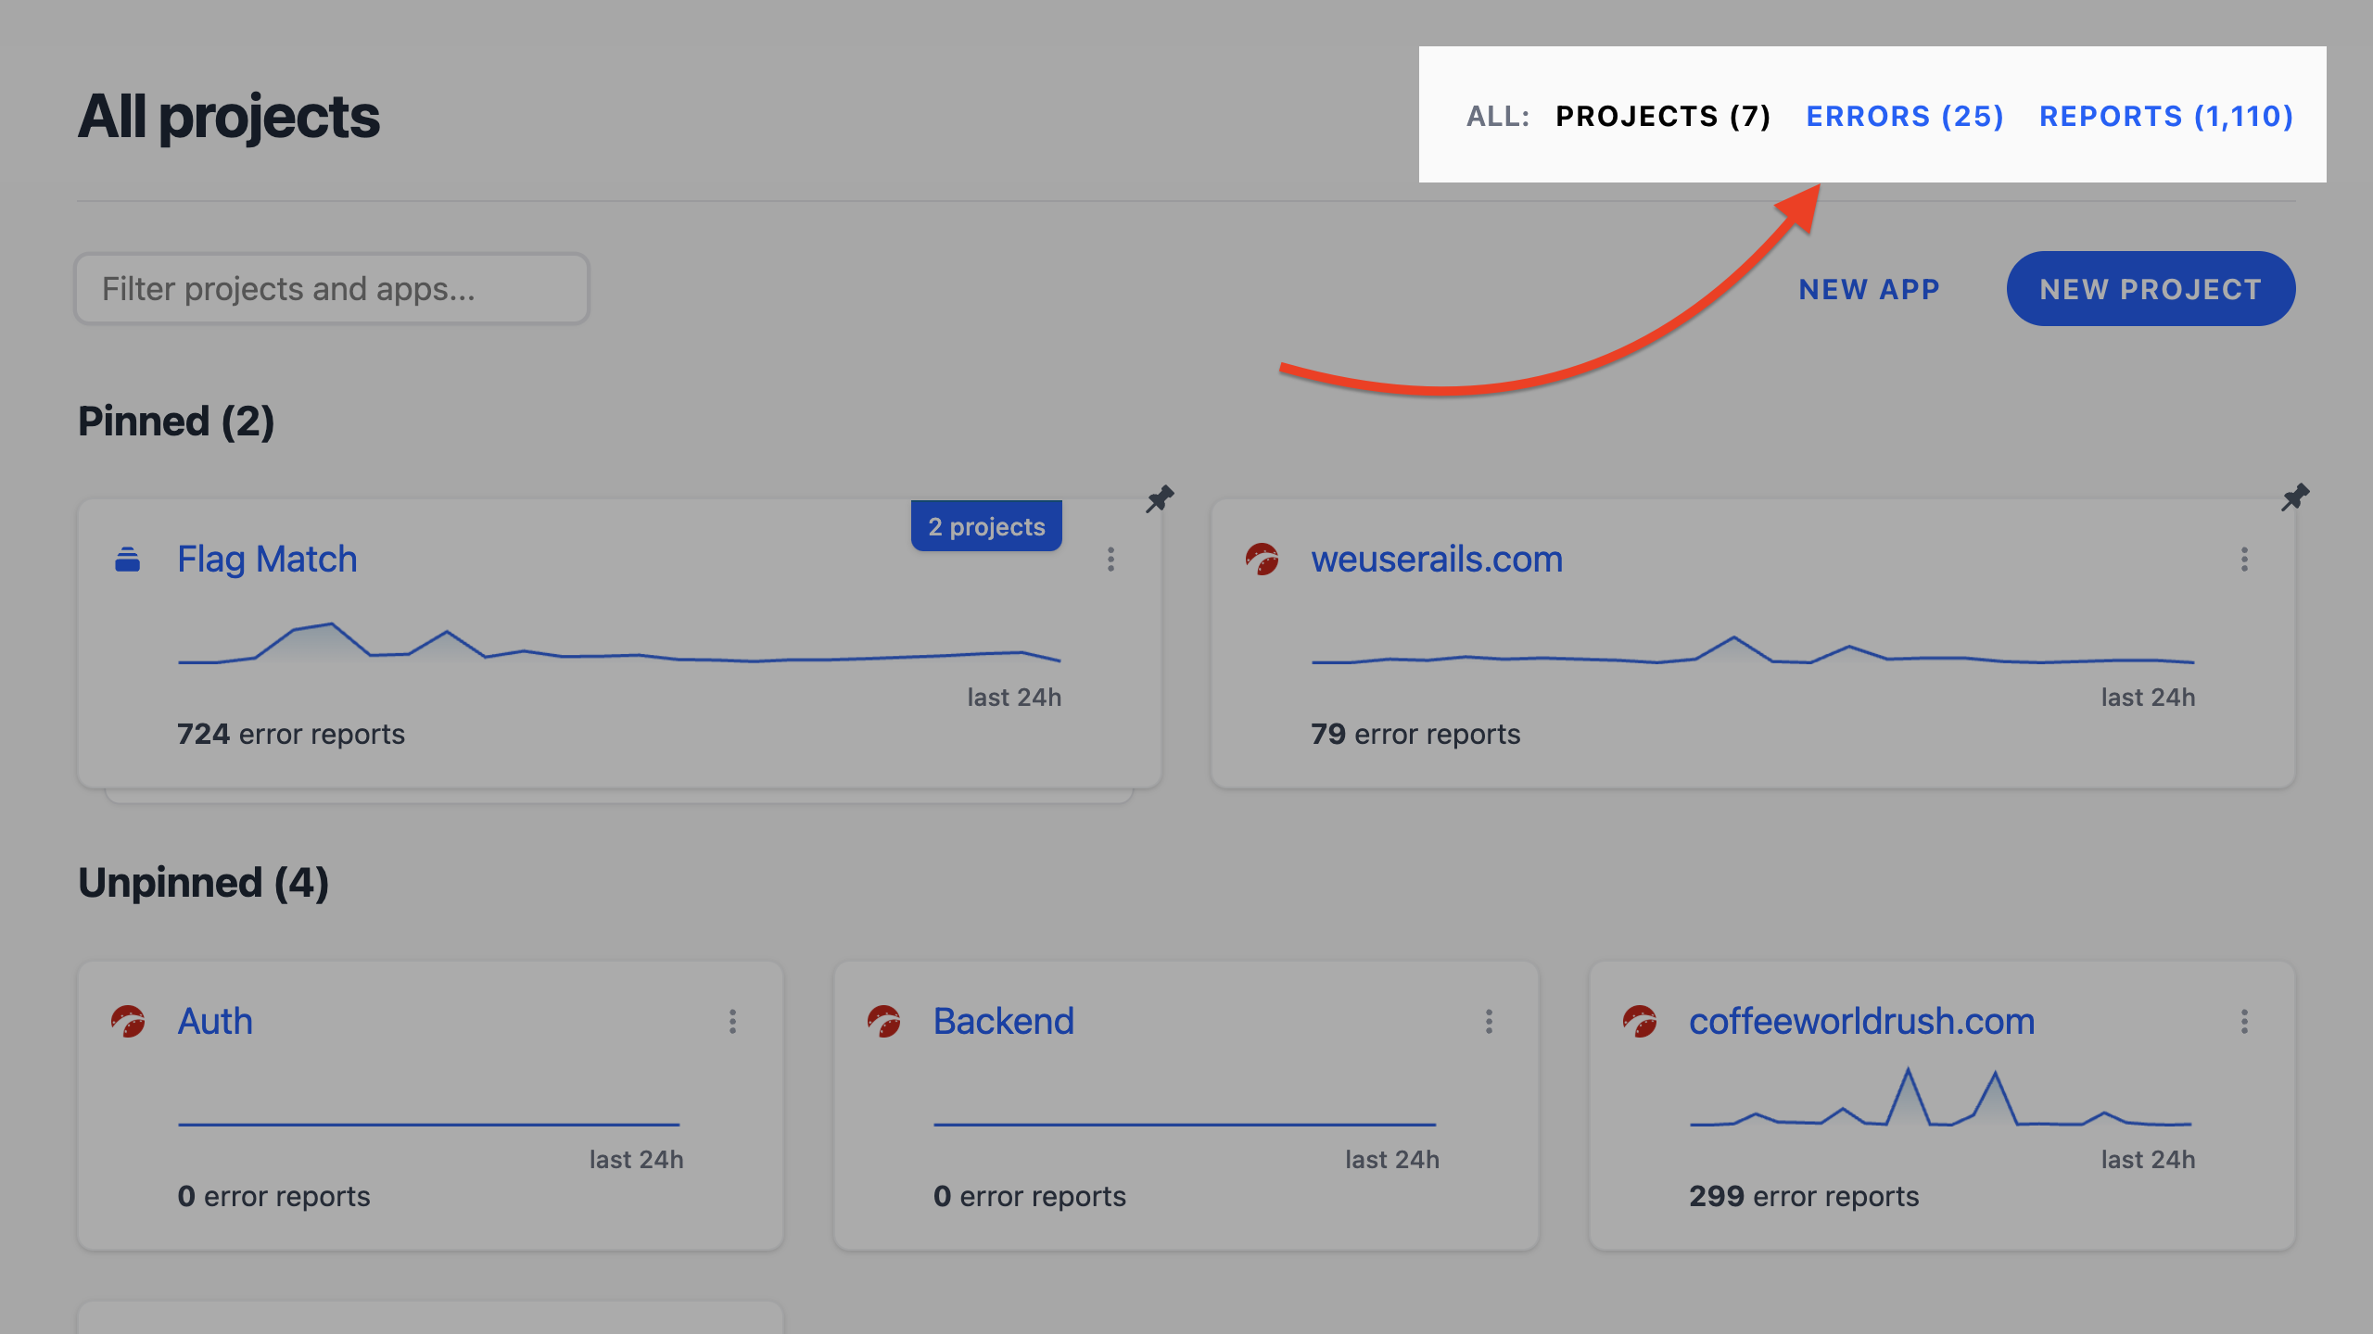Open the weuserails.com project link
Screen dimensions: 2373x1334
[x=1437, y=560]
